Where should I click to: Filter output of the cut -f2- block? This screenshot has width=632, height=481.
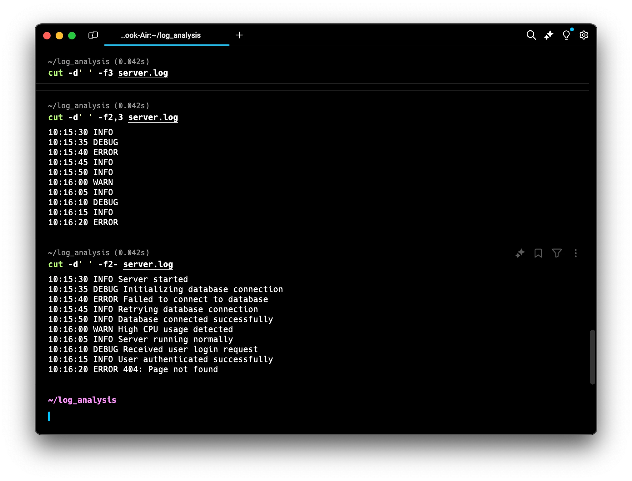pyautogui.click(x=557, y=253)
